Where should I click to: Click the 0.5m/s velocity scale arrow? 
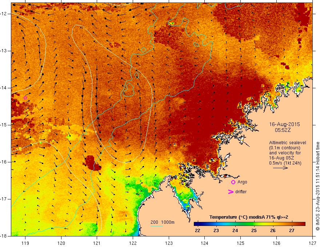[280, 168]
